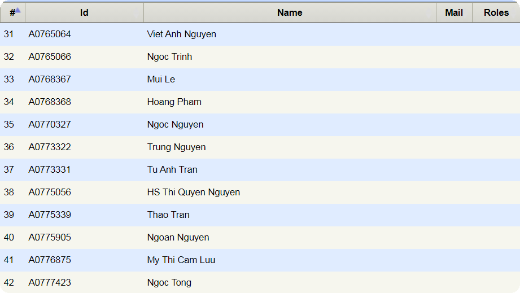Select the Trung Nguyen row
Screen dimensions: 520x293
176,147
